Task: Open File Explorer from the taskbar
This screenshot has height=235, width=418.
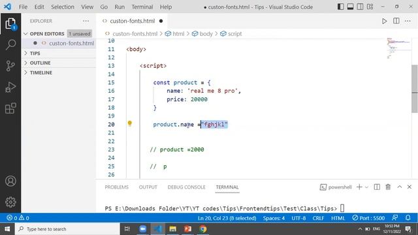Action: click(172, 229)
